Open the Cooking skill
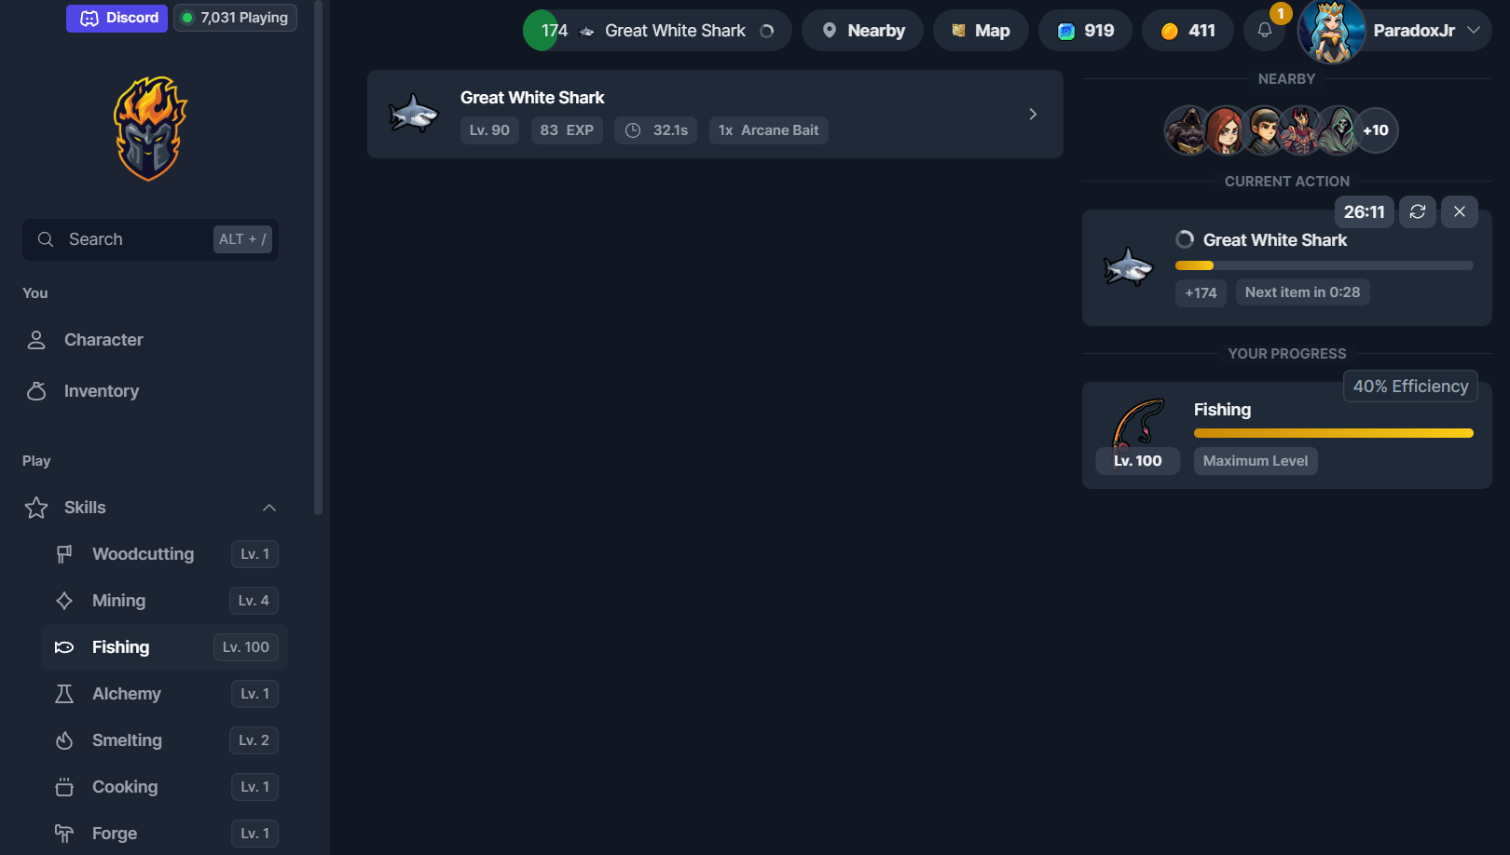This screenshot has width=1510, height=855. point(125,787)
